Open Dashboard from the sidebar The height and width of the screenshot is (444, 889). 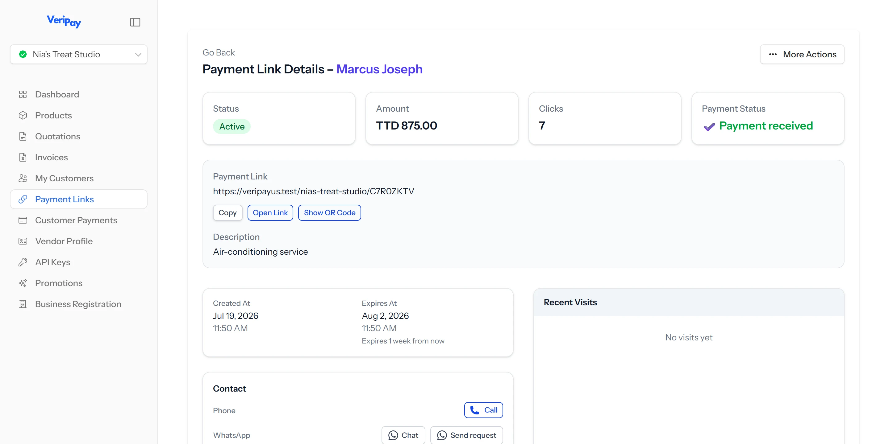[79, 94]
